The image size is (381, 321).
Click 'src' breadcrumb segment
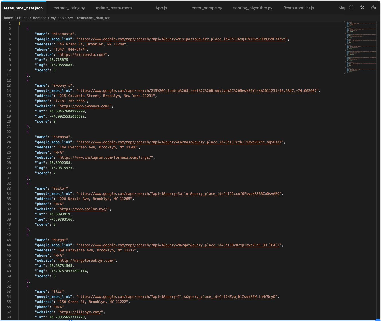coord(70,18)
